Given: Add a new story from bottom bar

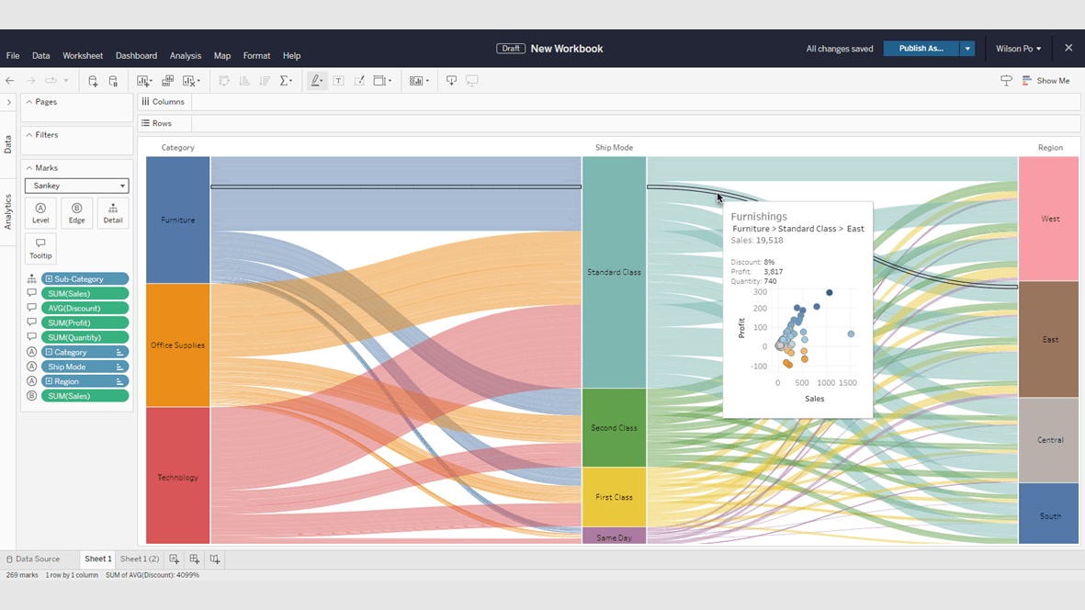Looking at the screenshot, I should click(x=214, y=559).
